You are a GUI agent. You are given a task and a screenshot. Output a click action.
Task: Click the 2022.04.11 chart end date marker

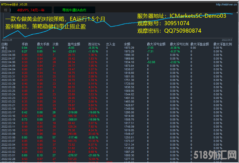[226, 40]
